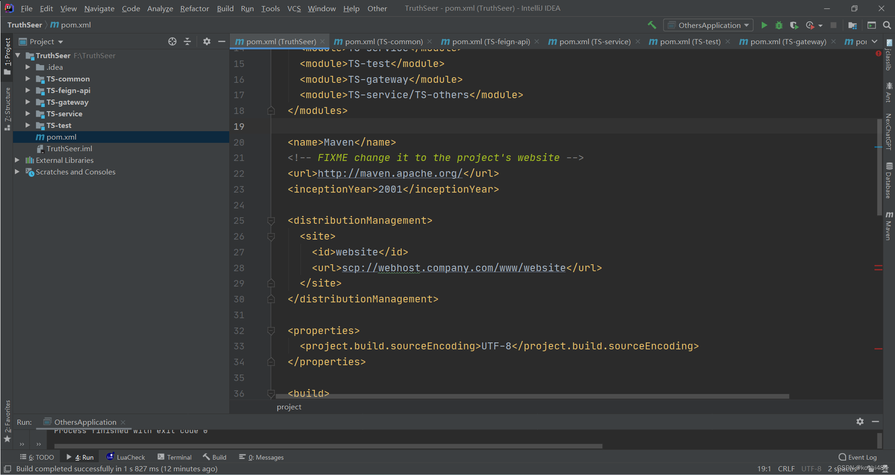Close the OthersApplication run tab
895x475 pixels.
[x=123, y=422]
